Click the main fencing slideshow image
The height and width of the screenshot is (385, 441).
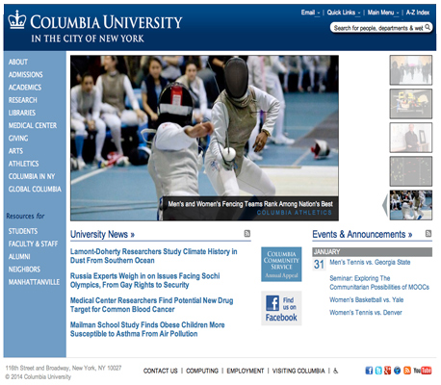coord(204,138)
